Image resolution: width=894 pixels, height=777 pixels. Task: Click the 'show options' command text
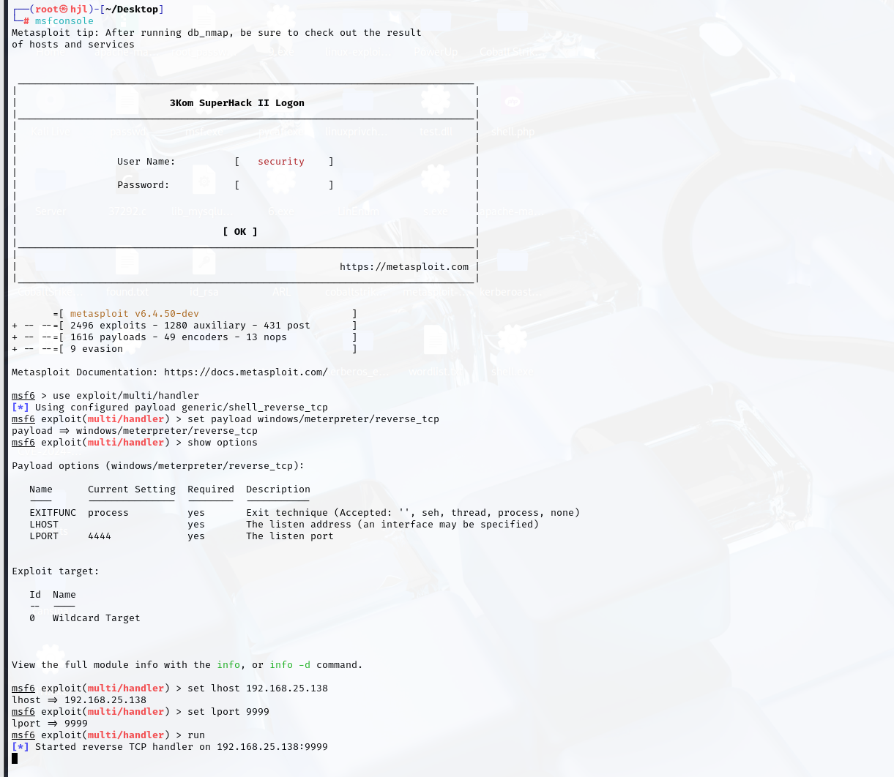pos(223,443)
